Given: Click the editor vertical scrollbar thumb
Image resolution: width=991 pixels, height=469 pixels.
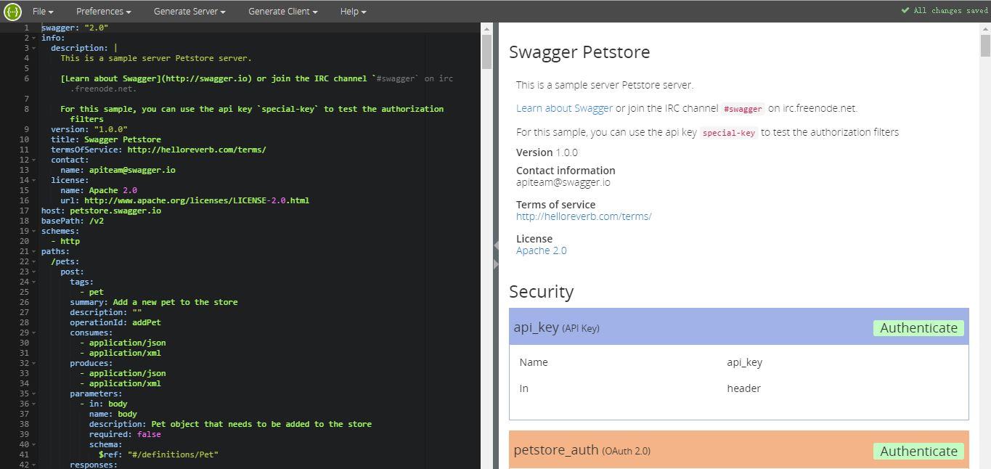Looking at the screenshot, I should [x=486, y=52].
